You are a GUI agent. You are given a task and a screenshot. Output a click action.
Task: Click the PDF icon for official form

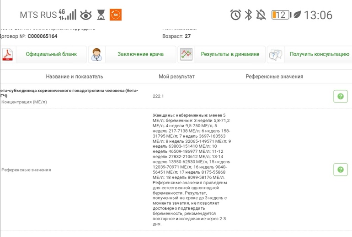click(8, 54)
